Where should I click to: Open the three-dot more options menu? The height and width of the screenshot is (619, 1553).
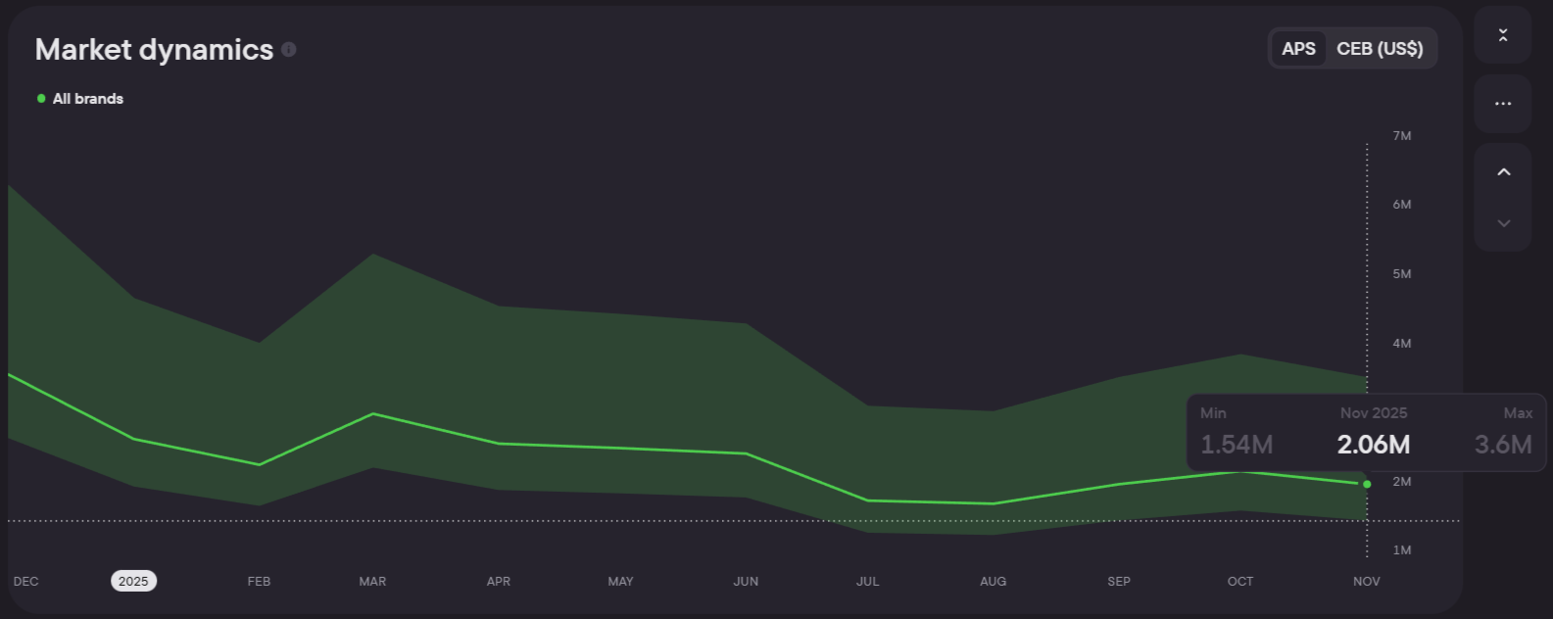1502,104
